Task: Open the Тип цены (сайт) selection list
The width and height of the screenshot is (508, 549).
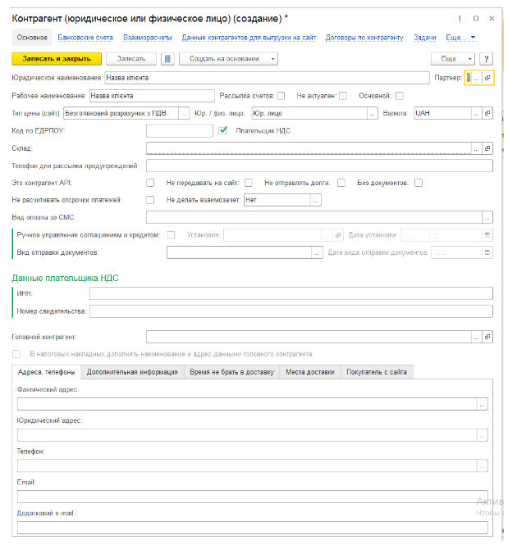Action: [x=184, y=113]
